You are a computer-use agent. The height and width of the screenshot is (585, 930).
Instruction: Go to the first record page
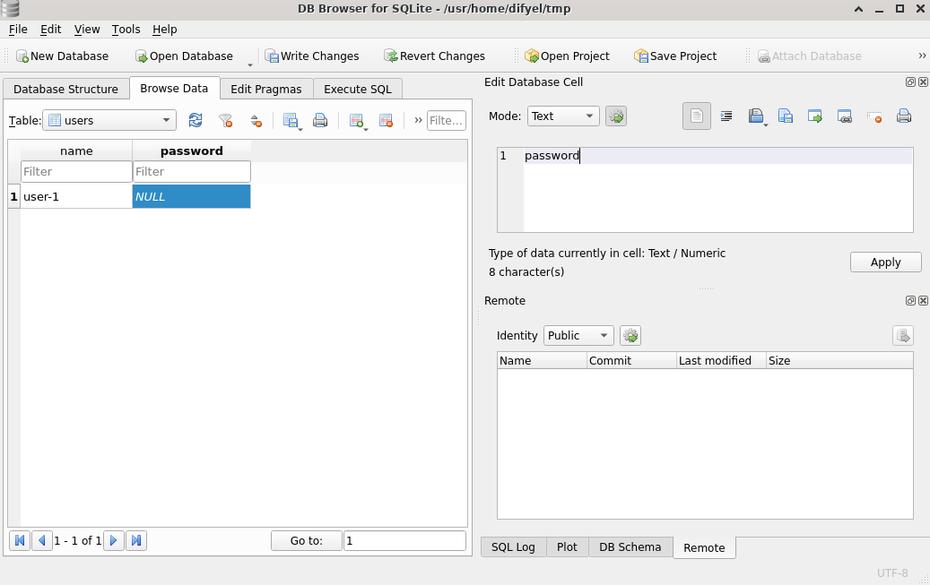coord(20,540)
